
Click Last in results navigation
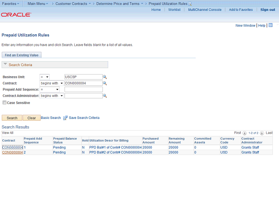click(x=269, y=133)
